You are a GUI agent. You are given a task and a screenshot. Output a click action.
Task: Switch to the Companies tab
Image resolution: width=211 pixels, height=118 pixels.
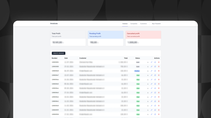134,24
